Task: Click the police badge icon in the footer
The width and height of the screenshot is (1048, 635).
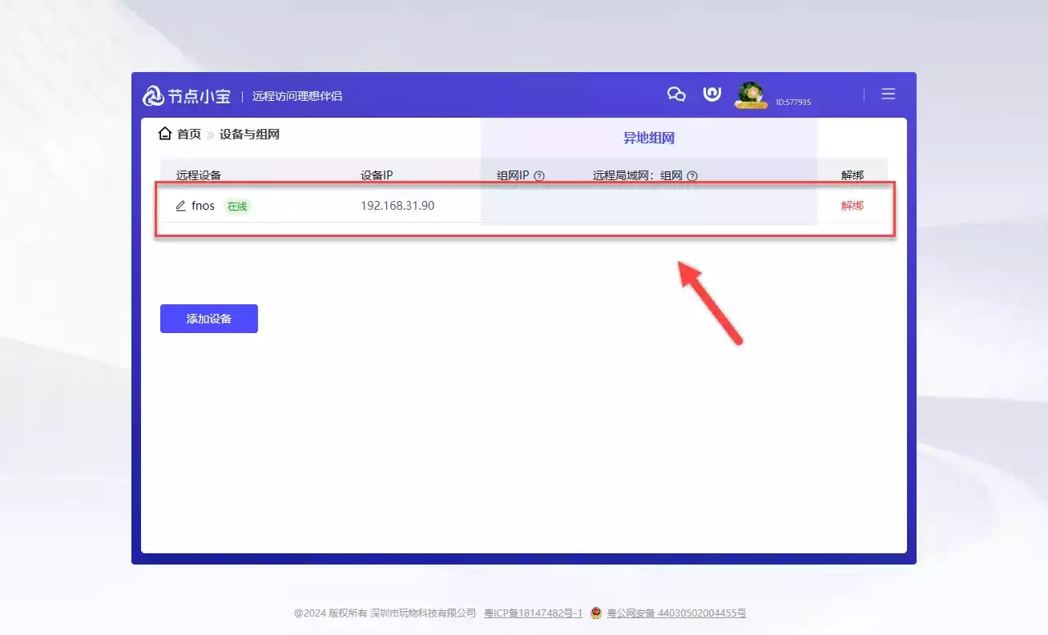Action: pos(596,613)
